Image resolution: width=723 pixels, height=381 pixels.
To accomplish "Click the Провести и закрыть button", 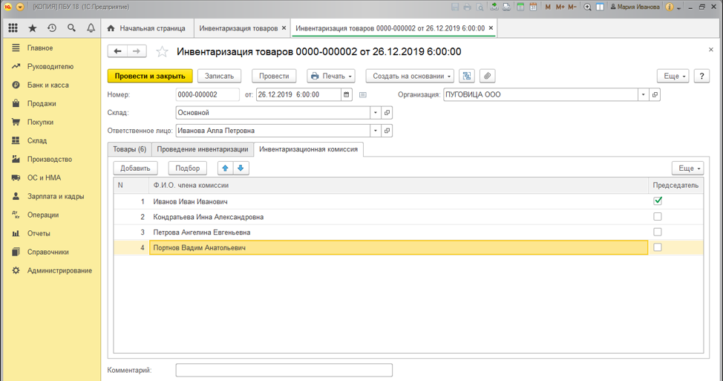I will 150,76.
